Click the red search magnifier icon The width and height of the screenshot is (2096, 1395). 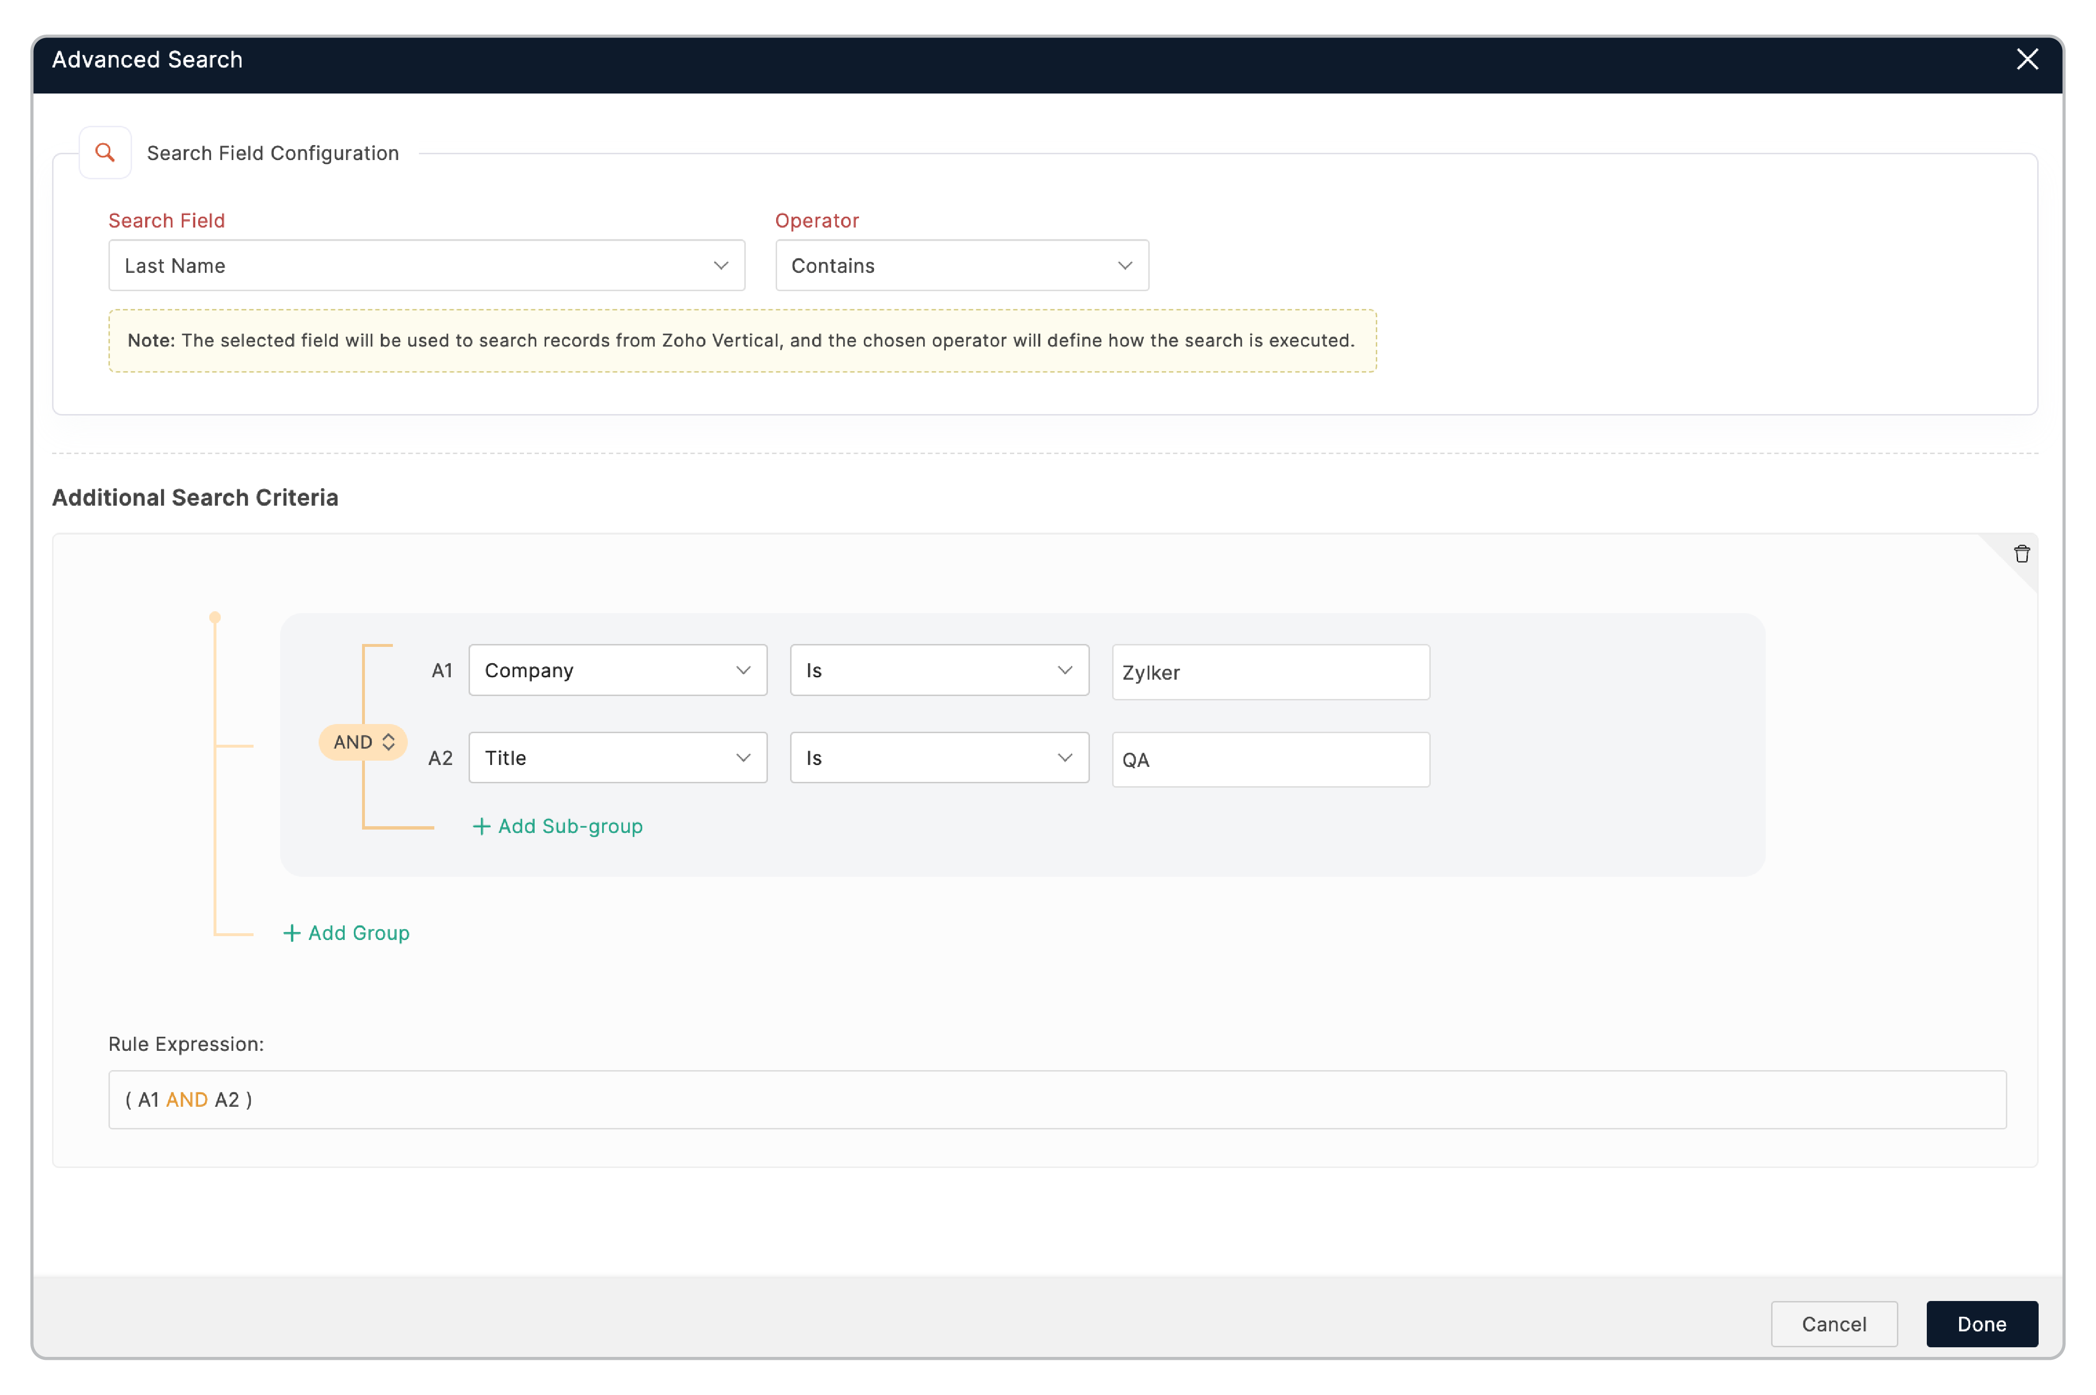click(105, 152)
